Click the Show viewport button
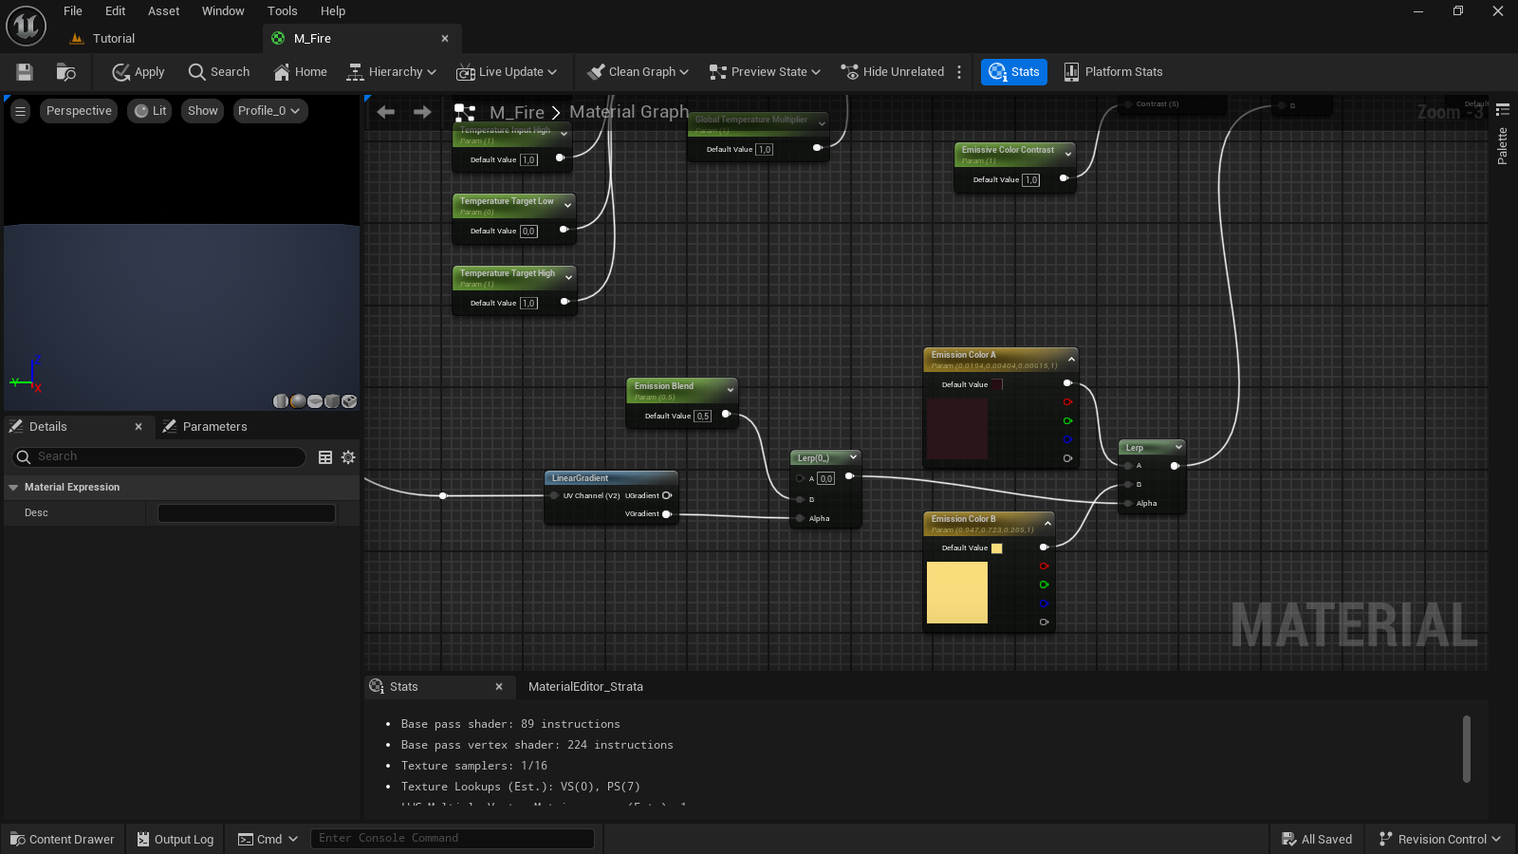This screenshot has width=1518, height=854. pyautogui.click(x=203, y=111)
